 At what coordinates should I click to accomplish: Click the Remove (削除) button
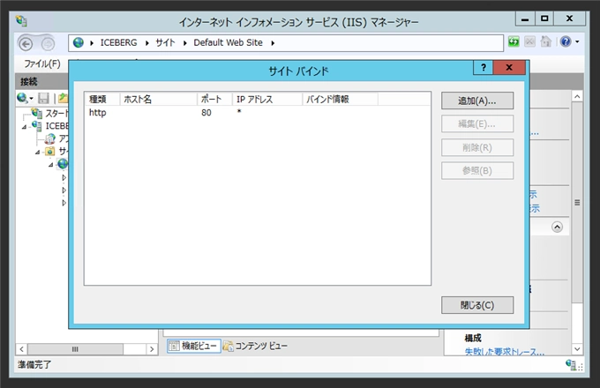click(x=477, y=147)
